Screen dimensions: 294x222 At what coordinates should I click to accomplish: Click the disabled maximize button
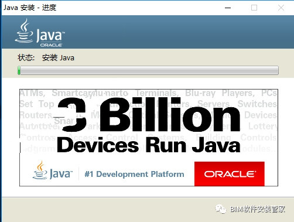click(254, 8)
